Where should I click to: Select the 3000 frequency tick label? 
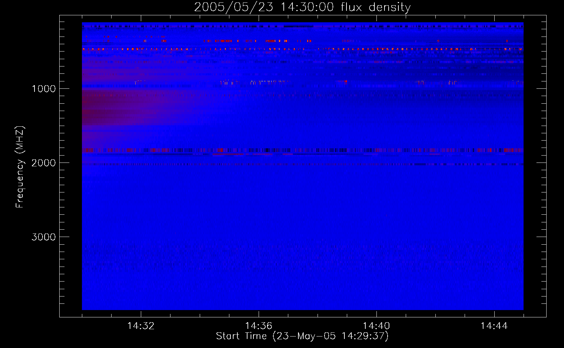pyautogui.click(x=44, y=237)
